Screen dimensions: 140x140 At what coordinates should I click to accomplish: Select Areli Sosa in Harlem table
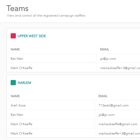point(18,105)
